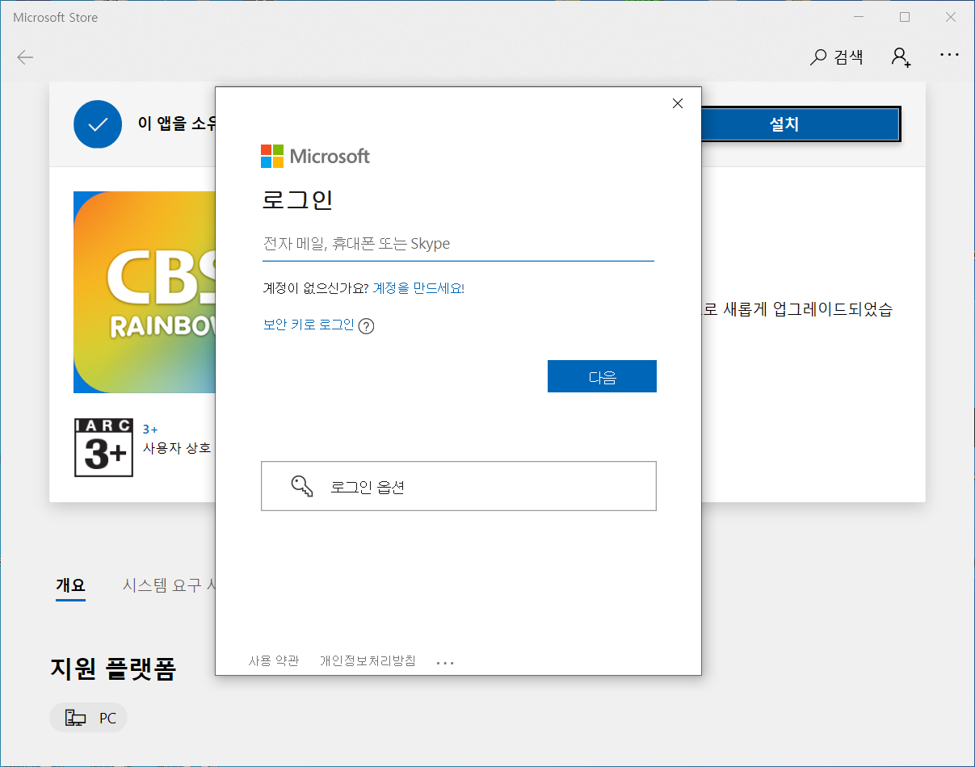Viewport: 975px width, 767px height.
Task: Click the Microsoft logo in login dialog
Action: click(315, 156)
